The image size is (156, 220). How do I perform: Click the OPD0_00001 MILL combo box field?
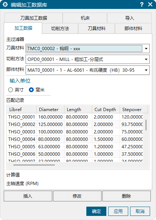[87, 59]
